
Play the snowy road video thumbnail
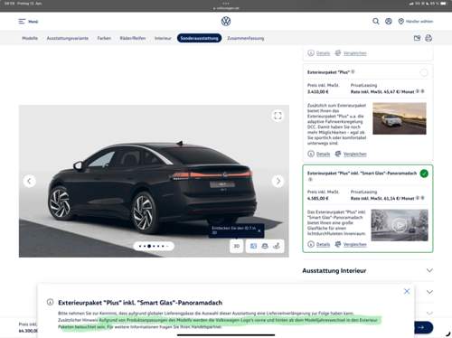(400, 225)
